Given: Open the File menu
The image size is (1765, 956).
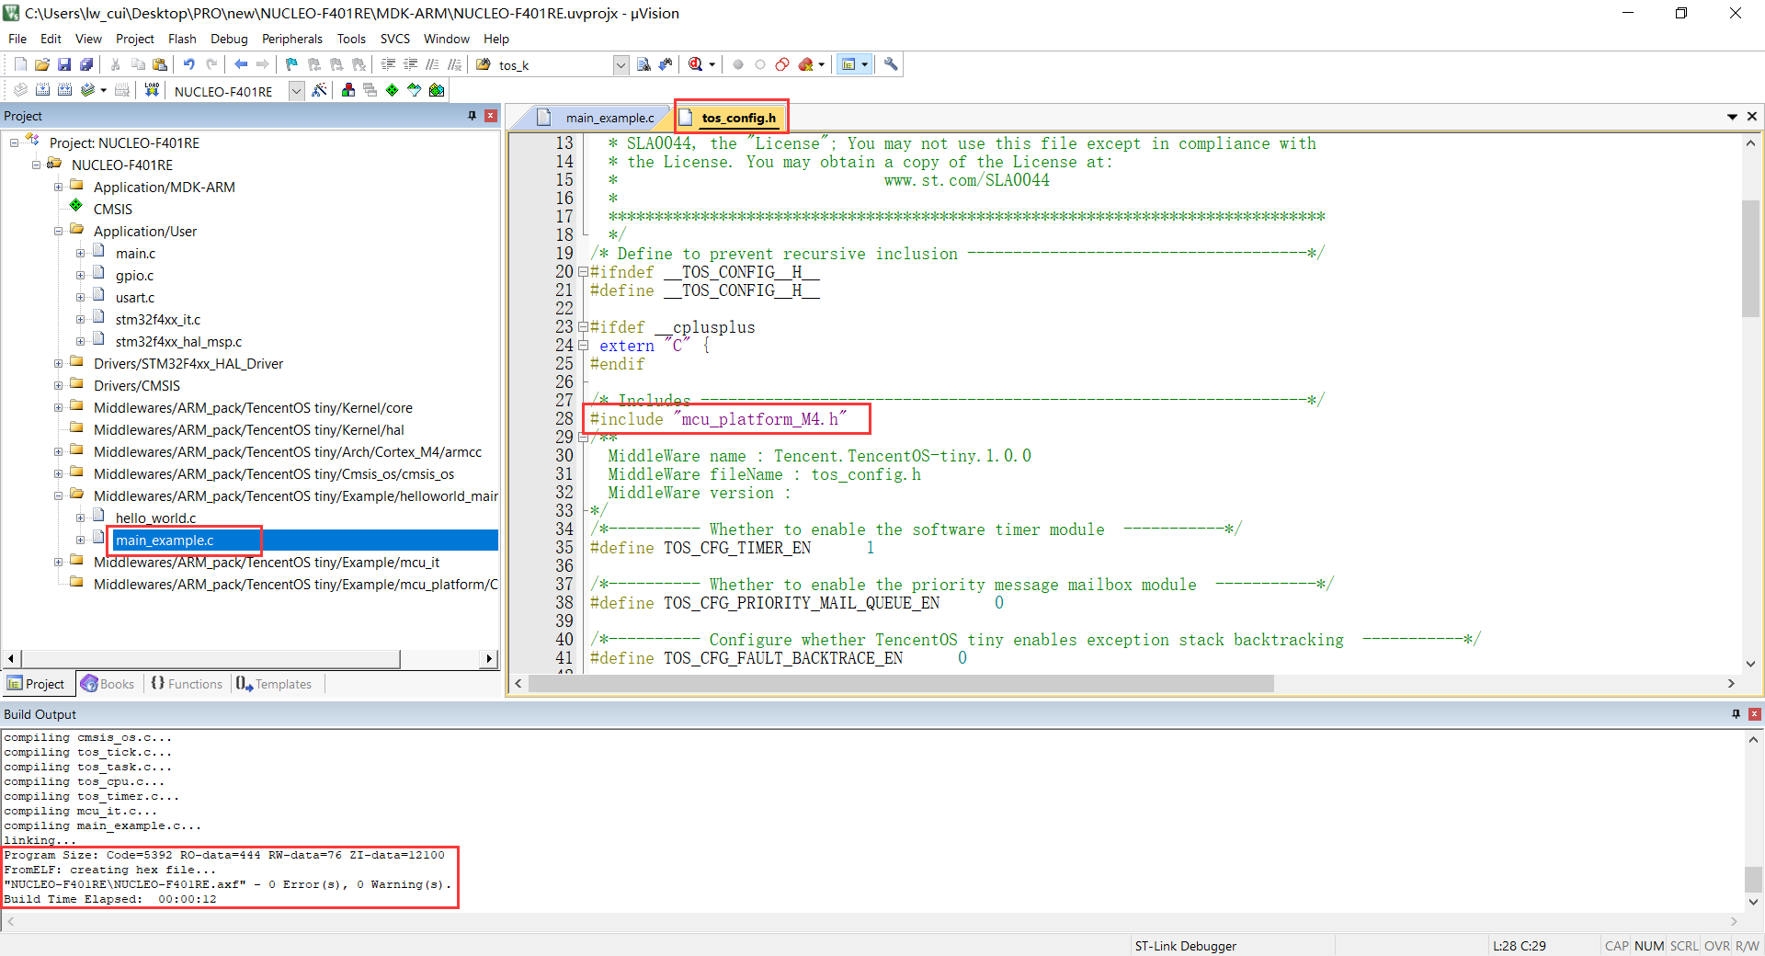Looking at the screenshot, I should click(17, 39).
